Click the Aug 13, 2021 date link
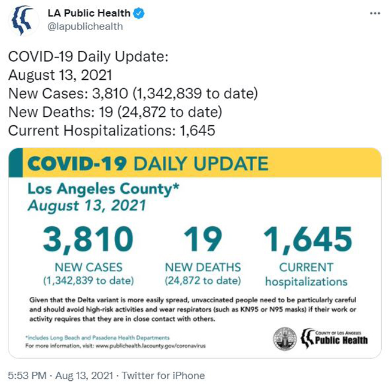The height and width of the screenshot is (385, 389). pos(84,375)
